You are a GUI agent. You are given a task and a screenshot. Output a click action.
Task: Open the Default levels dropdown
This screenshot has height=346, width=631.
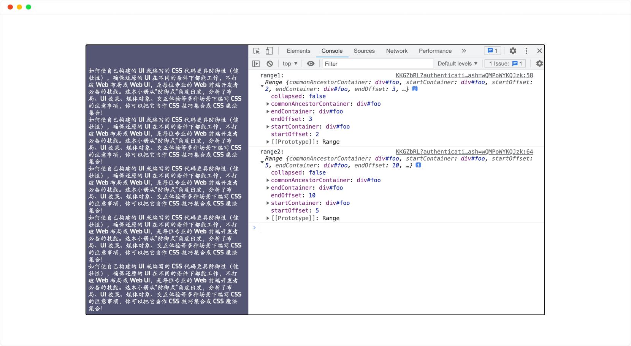(x=458, y=64)
